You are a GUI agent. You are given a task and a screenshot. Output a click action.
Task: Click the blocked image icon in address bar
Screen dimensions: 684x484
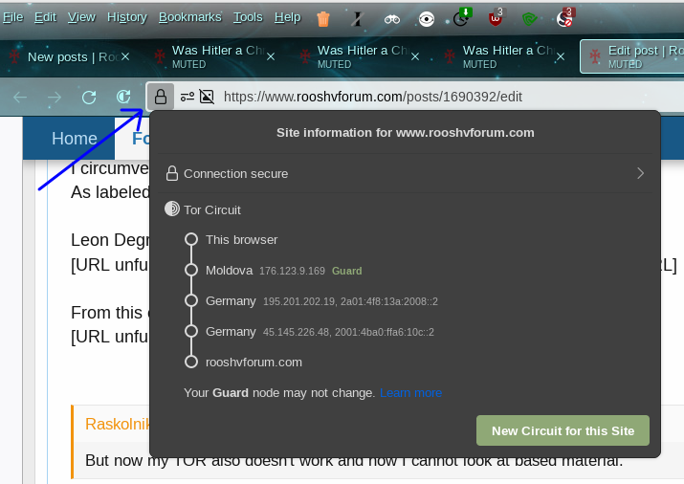pos(207,97)
